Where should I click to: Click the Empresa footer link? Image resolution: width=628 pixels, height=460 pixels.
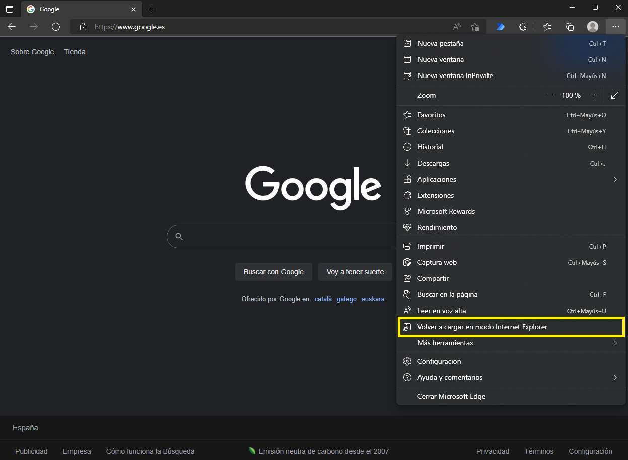point(77,451)
